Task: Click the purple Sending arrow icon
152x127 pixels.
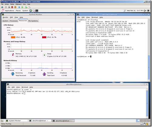Action: (44, 74)
